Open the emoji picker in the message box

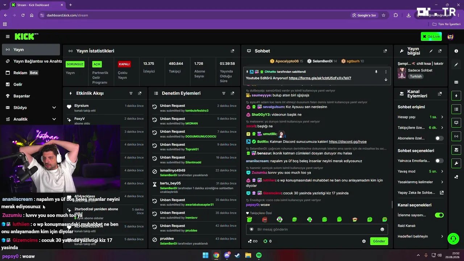click(x=382, y=229)
